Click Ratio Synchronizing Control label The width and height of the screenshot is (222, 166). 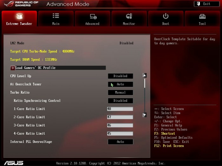pyautogui.click(x=37, y=101)
